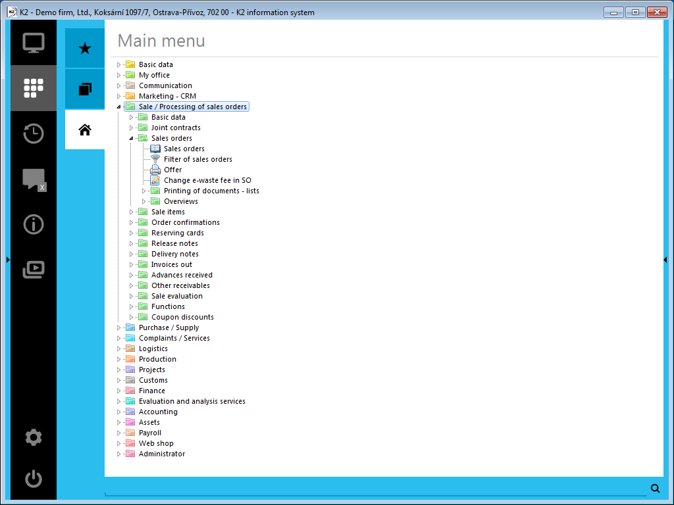
Task: Click the Finance folder icon
Action: click(x=130, y=391)
